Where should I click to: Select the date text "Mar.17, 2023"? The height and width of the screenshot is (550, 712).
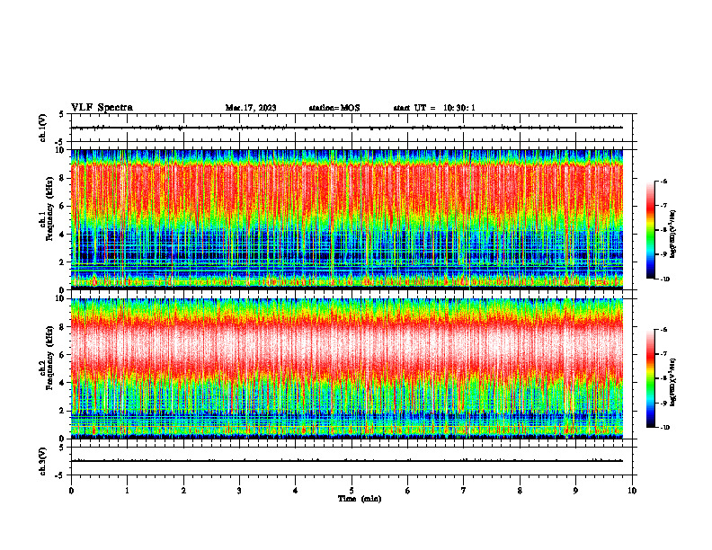pos(251,108)
